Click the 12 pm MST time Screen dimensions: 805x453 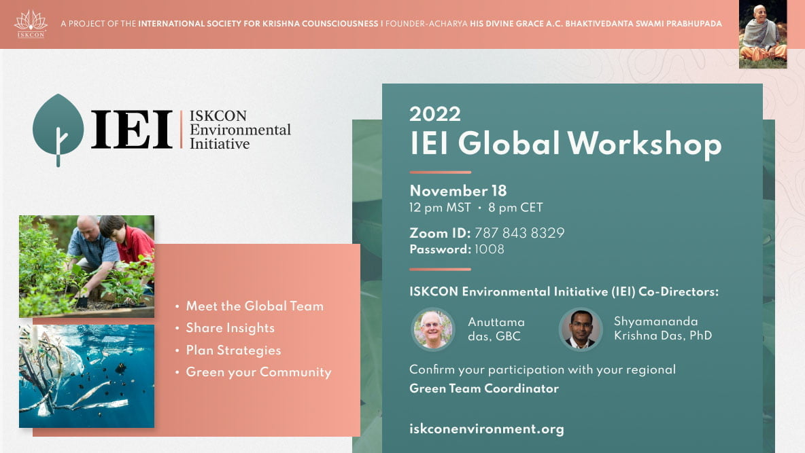[440, 208]
